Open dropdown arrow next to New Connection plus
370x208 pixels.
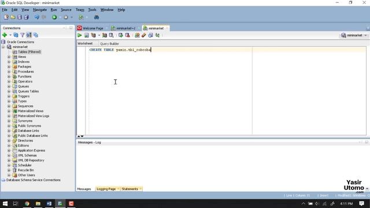(x=10, y=35)
